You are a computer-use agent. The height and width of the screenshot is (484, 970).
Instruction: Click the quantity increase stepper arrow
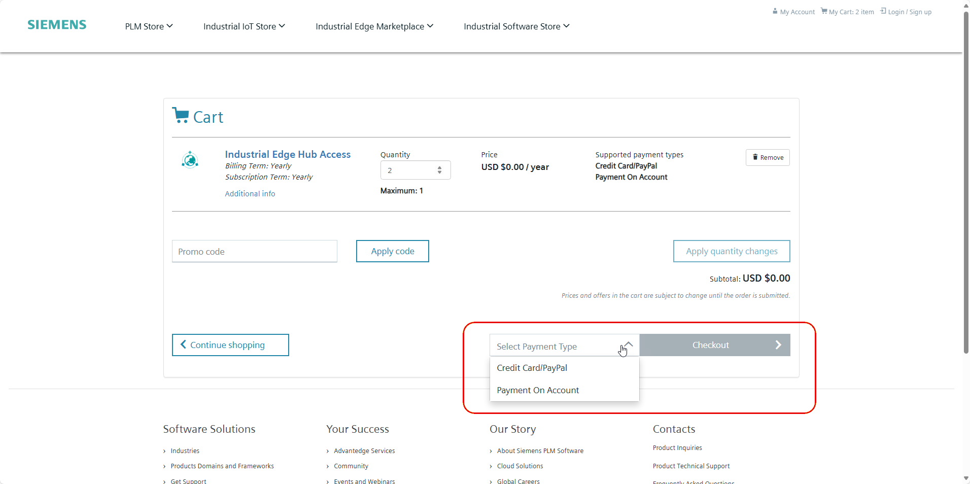tap(439, 167)
